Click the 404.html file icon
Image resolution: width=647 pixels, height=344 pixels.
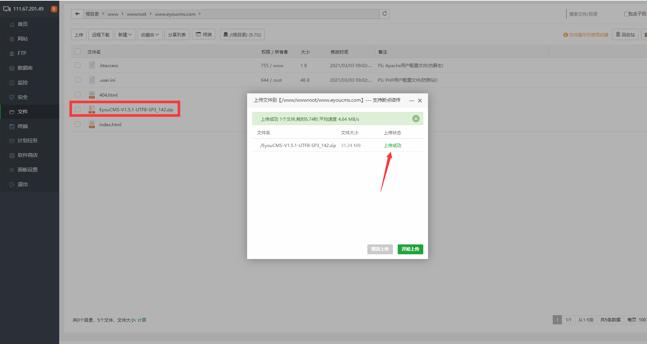click(92, 95)
